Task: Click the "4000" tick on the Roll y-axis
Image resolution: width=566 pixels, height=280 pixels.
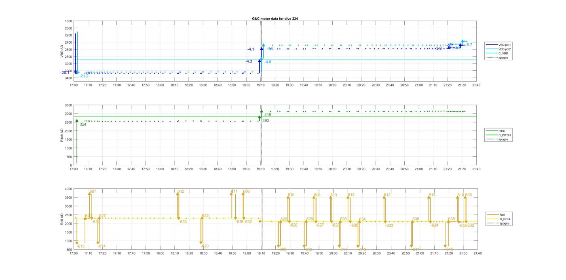Action: (x=69, y=189)
